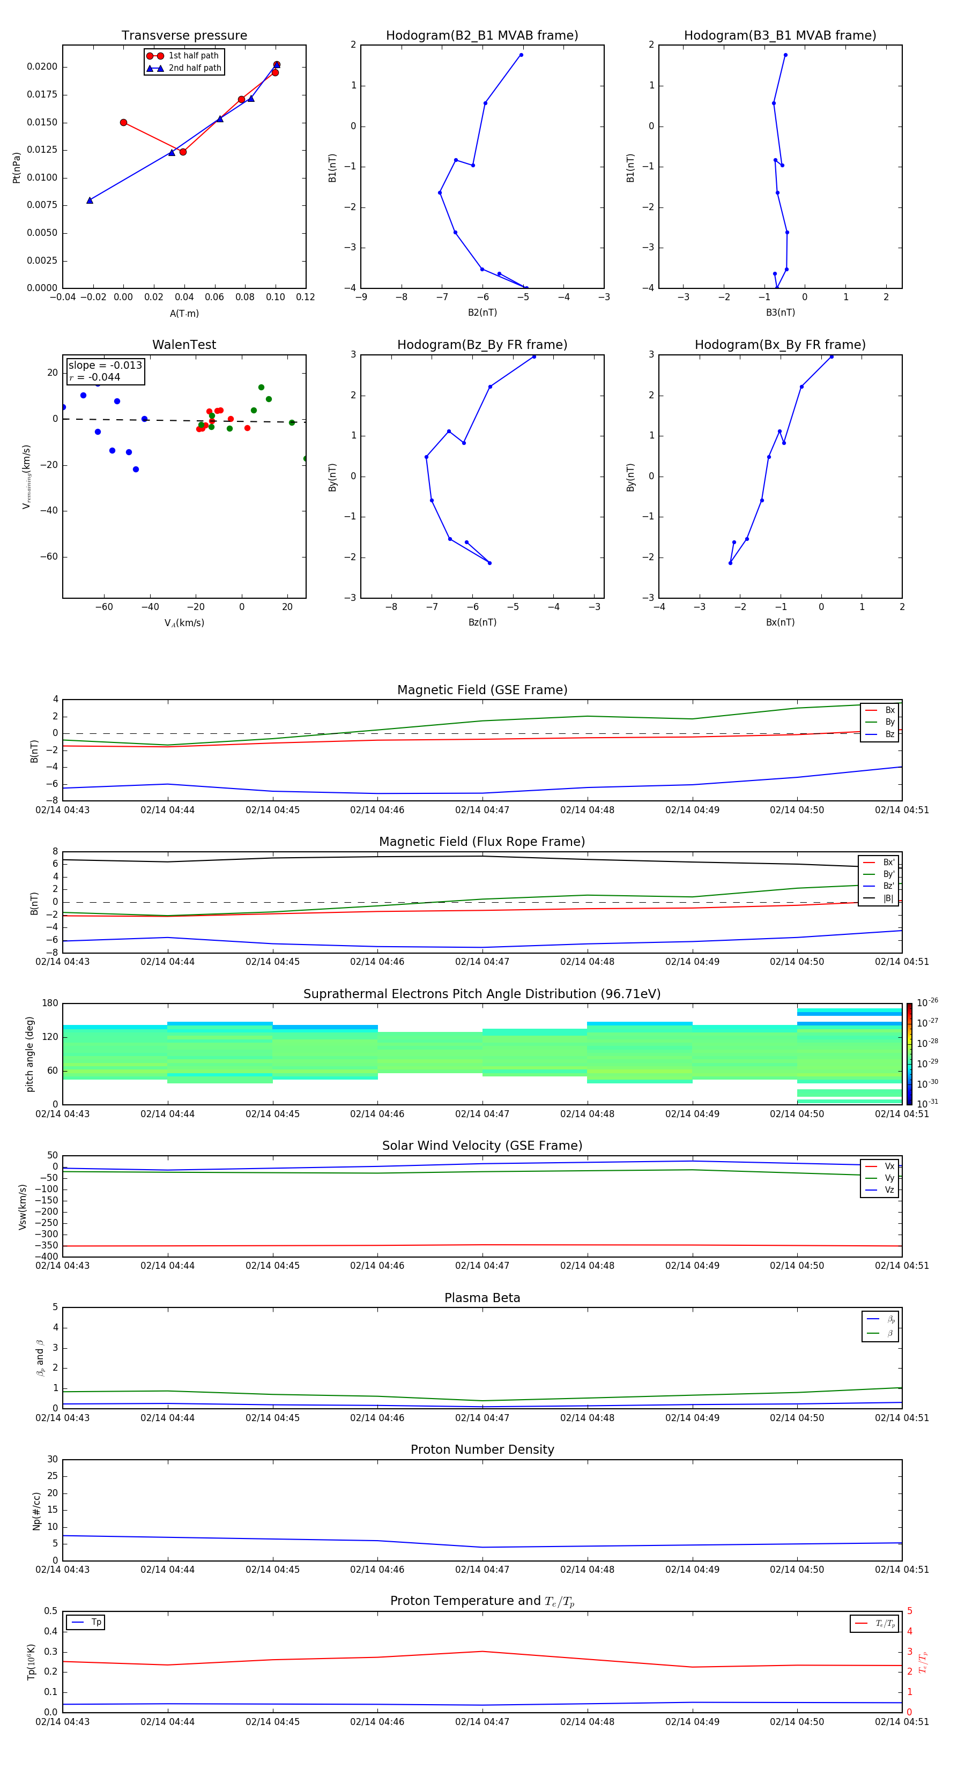Click the 'r = -0.044' correlation text

94,377
